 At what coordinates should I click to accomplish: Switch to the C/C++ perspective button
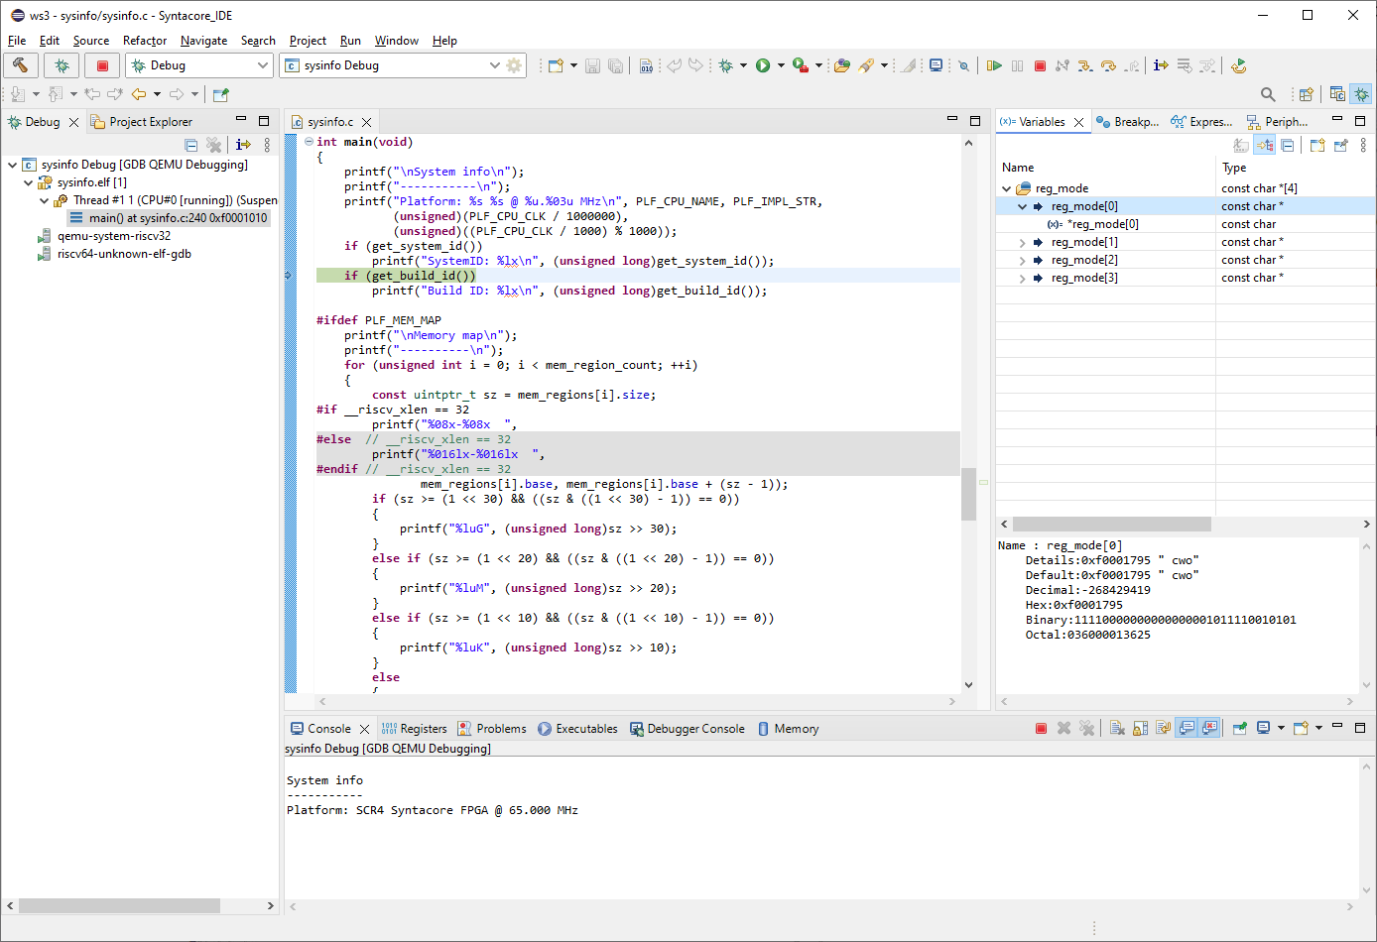[x=1337, y=94]
